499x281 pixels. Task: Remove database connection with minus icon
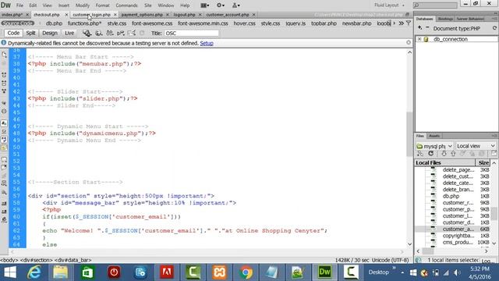427,28
